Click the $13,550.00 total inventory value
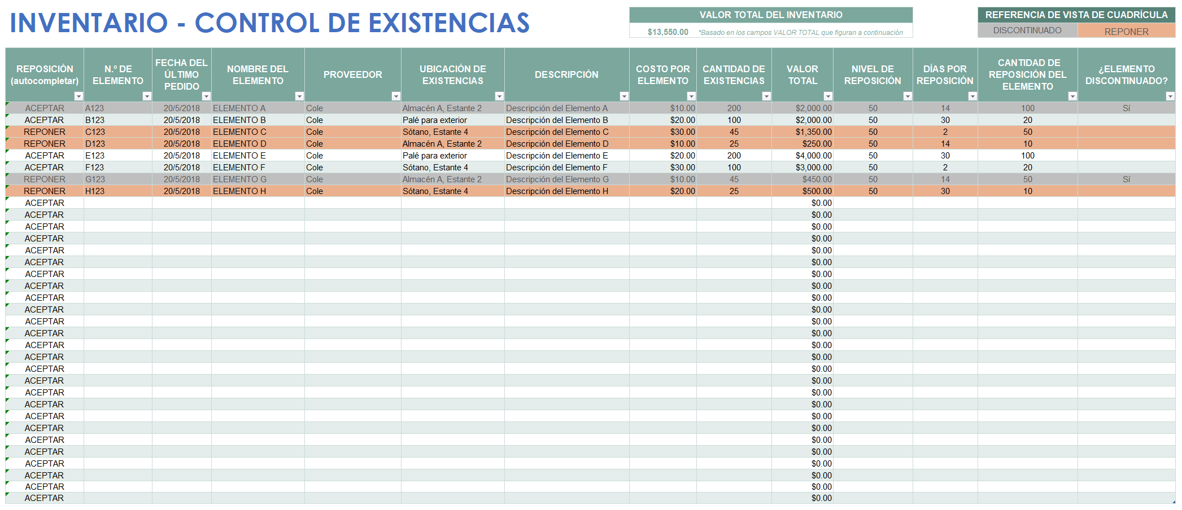The width and height of the screenshot is (1182, 510). click(x=668, y=32)
